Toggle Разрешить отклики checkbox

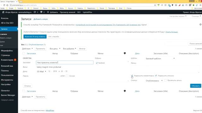[x=156, y=76]
